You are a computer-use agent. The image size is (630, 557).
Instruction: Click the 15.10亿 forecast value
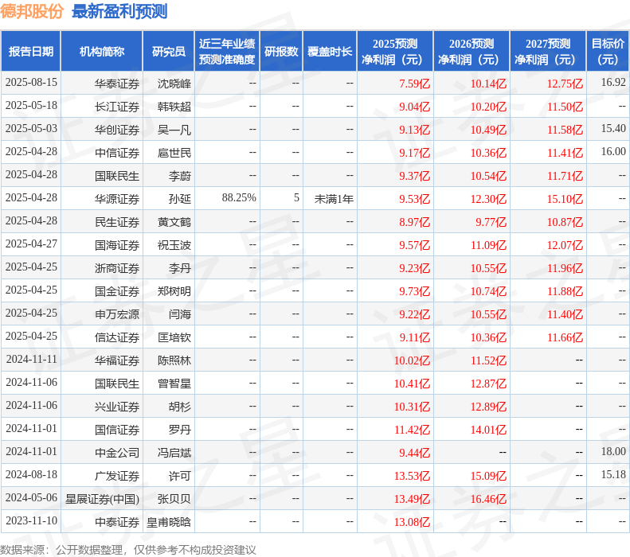pyautogui.click(x=565, y=199)
